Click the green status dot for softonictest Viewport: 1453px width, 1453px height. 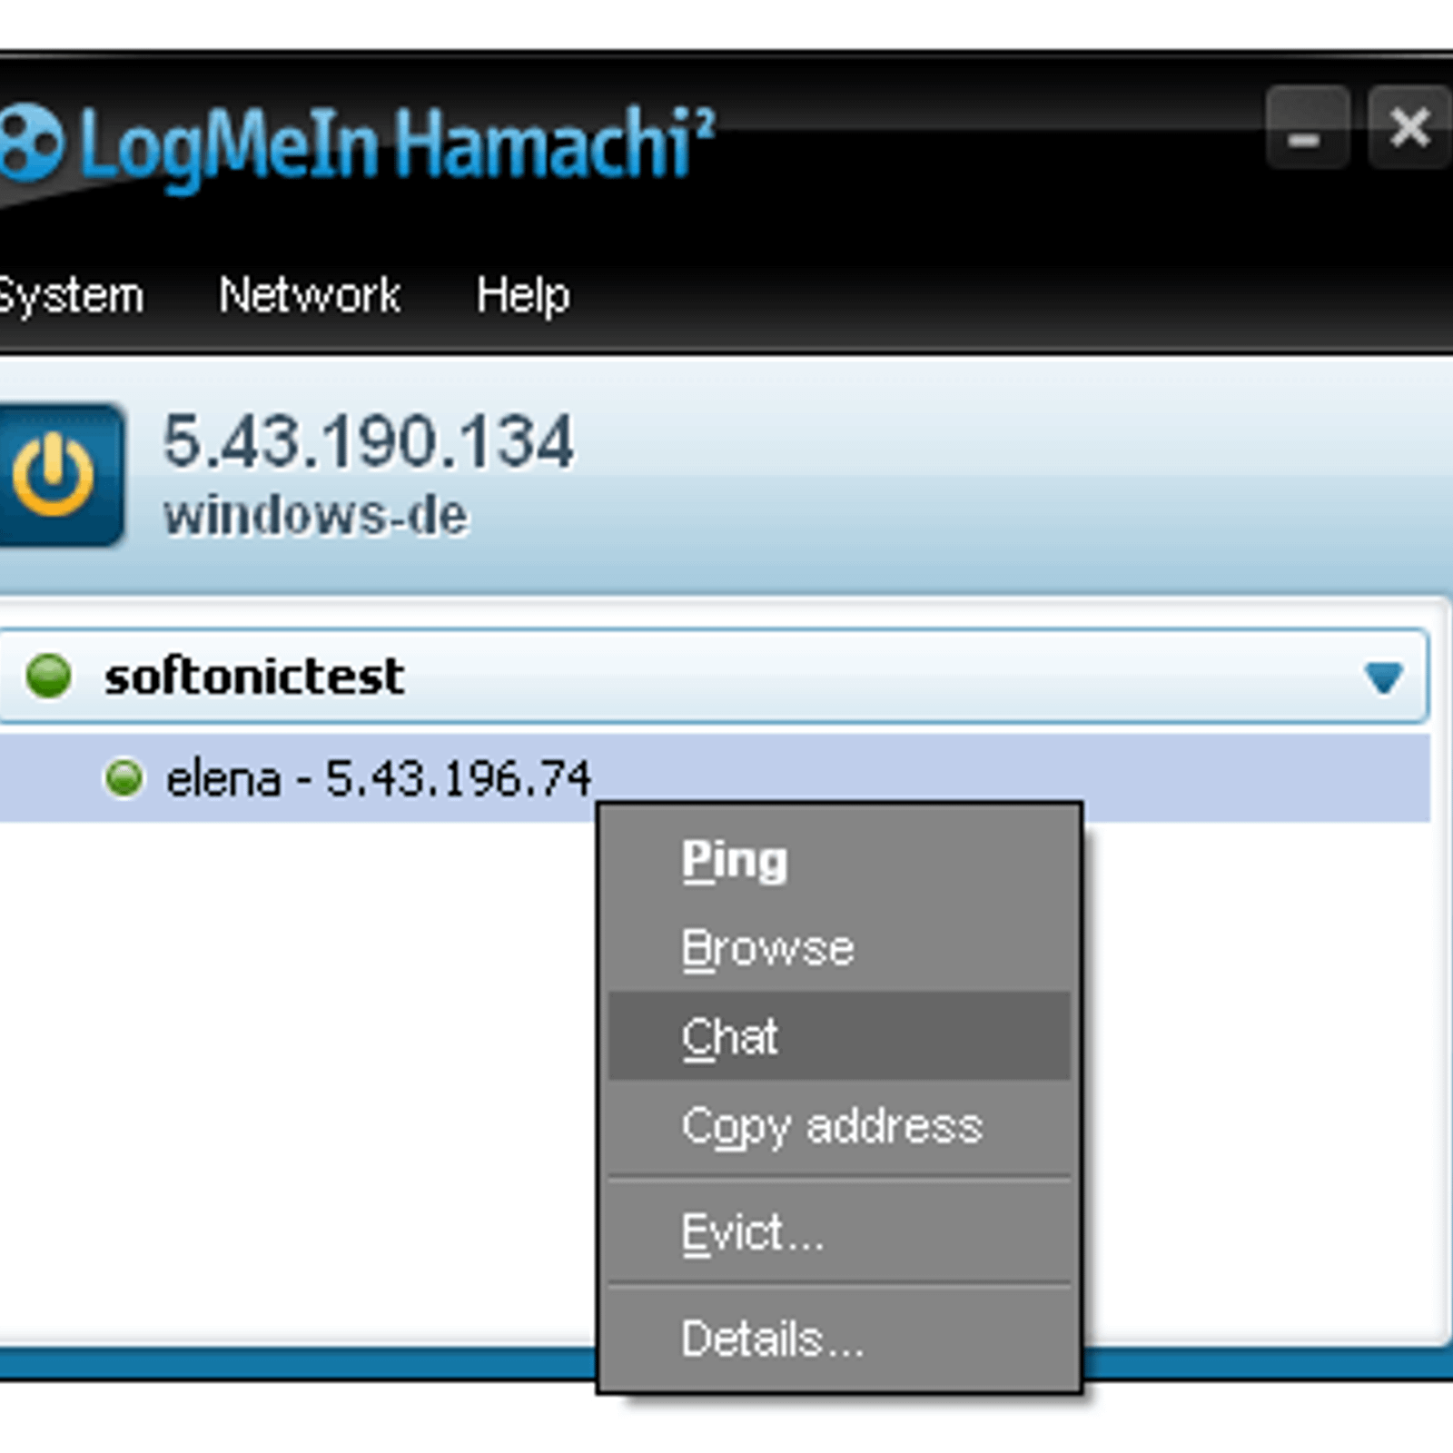tap(49, 676)
